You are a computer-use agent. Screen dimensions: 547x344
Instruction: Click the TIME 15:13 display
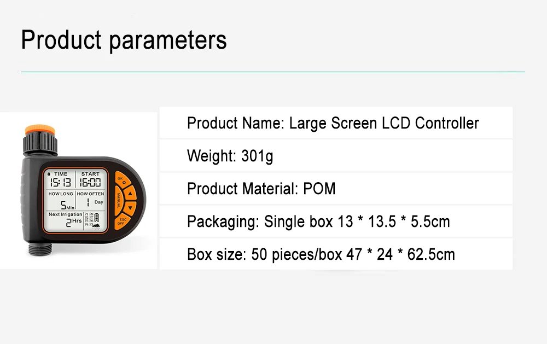(x=60, y=183)
